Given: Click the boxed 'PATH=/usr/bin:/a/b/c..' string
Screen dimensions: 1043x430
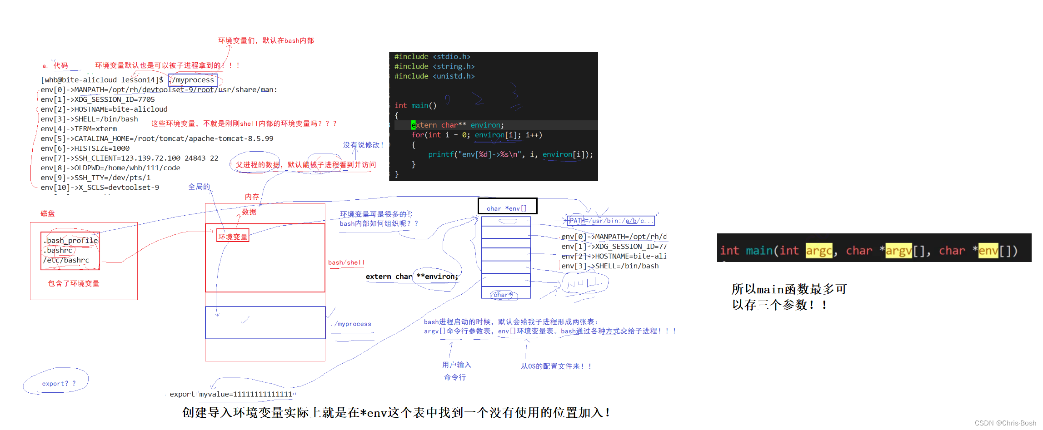Looking at the screenshot, I should [x=611, y=221].
